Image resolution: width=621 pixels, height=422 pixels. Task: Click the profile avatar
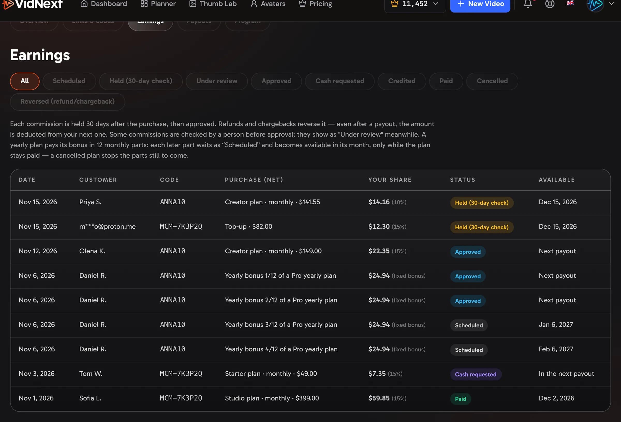point(595,4)
